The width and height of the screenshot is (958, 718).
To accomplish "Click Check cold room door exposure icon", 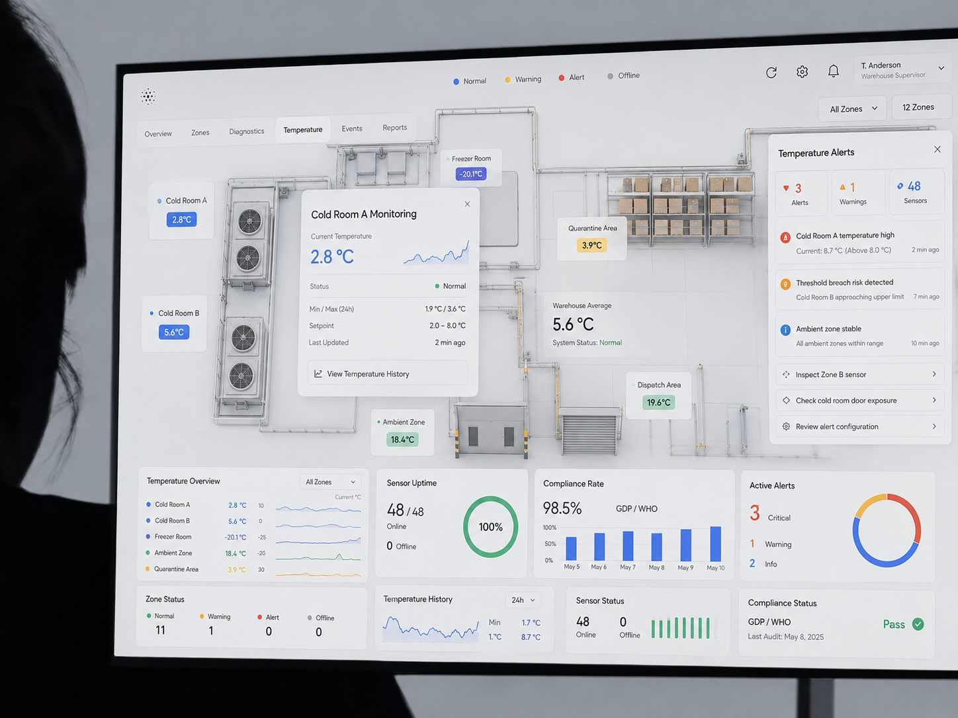I will [786, 400].
